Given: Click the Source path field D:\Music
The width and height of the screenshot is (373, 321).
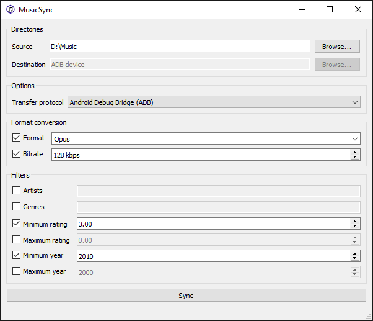Looking at the screenshot, I should [x=180, y=47].
